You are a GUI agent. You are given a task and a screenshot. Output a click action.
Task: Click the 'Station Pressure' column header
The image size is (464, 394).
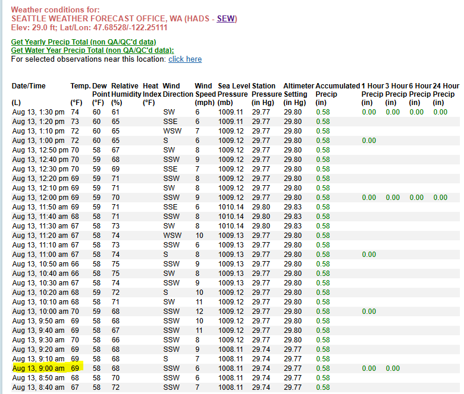click(267, 90)
